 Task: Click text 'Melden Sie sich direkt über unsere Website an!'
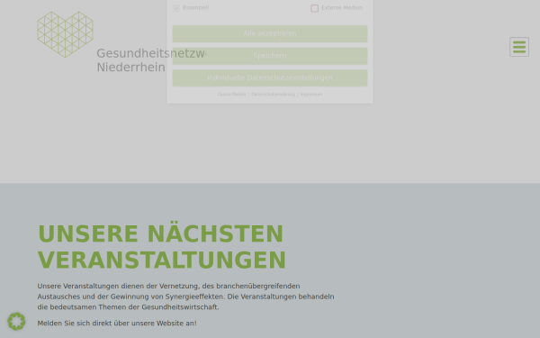[x=117, y=324]
